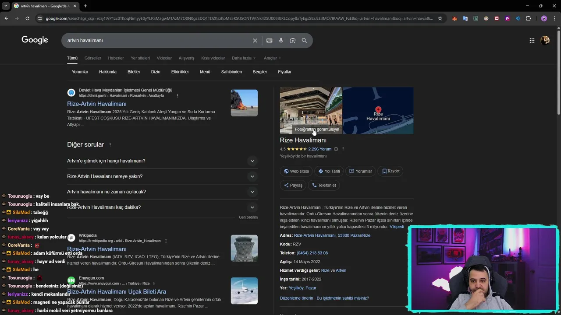Open the Enuygun Uçak Bileti Ara result
561x315 pixels.
point(117,291)
